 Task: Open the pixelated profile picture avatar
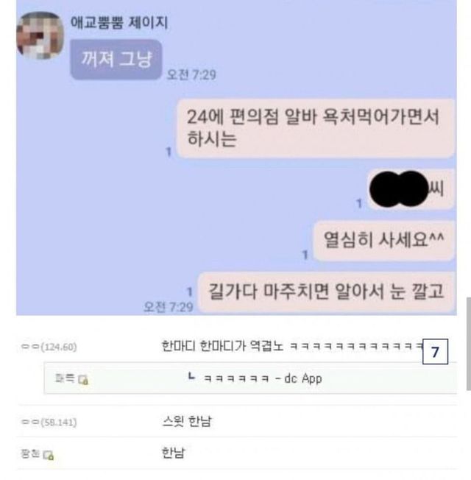point(40,35)
